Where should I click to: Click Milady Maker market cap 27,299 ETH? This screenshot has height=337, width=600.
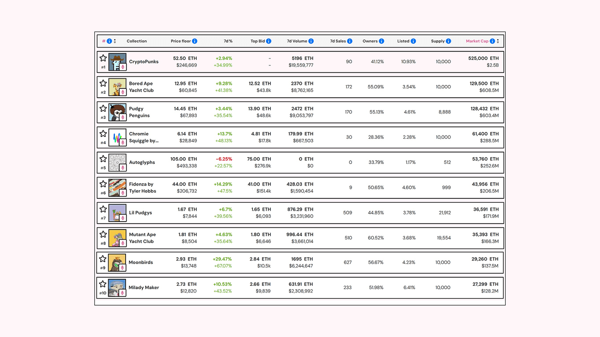[485, 284]
